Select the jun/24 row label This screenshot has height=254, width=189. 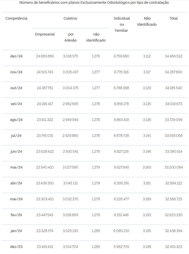point(16,152)
